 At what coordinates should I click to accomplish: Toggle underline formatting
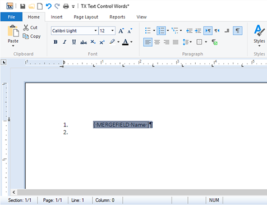coord(74,42)
